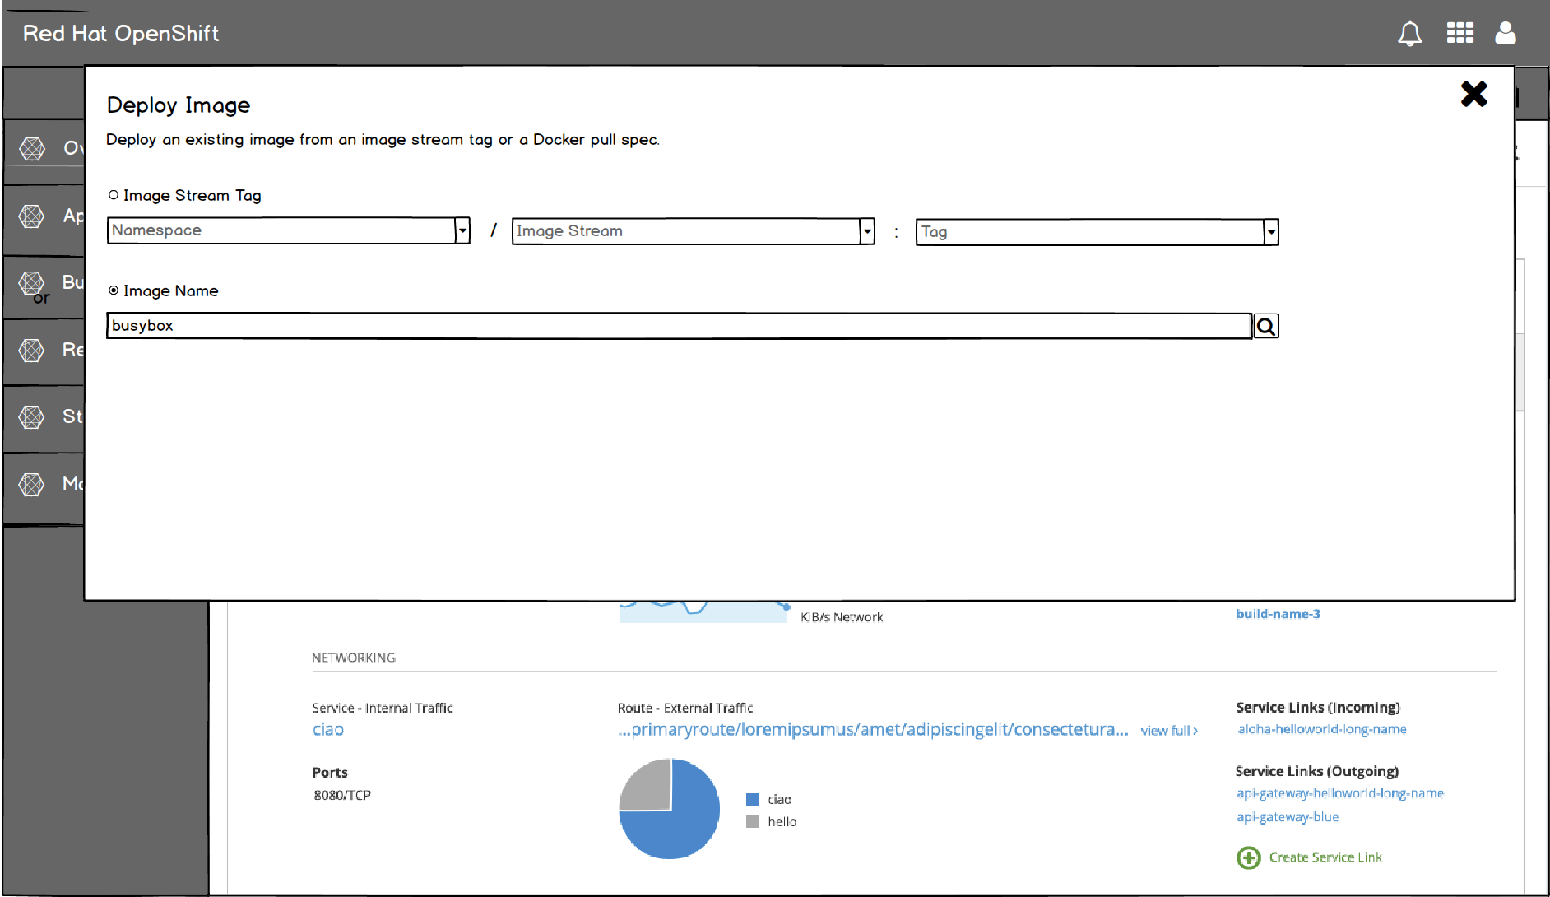The width and height of the screenshot is (1550, 897).
Task: Open the application launcher grid icon
Action: point(1460,33)
